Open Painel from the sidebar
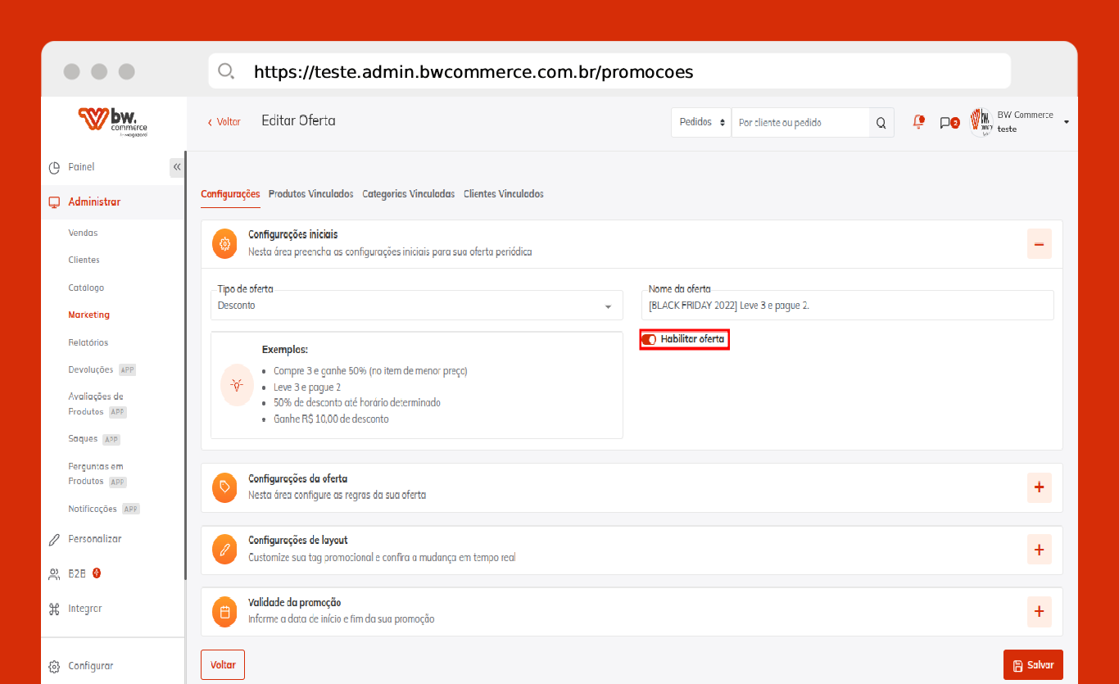 coord(81,167)
